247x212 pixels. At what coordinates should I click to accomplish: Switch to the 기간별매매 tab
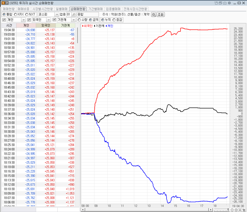pos(96,9)
